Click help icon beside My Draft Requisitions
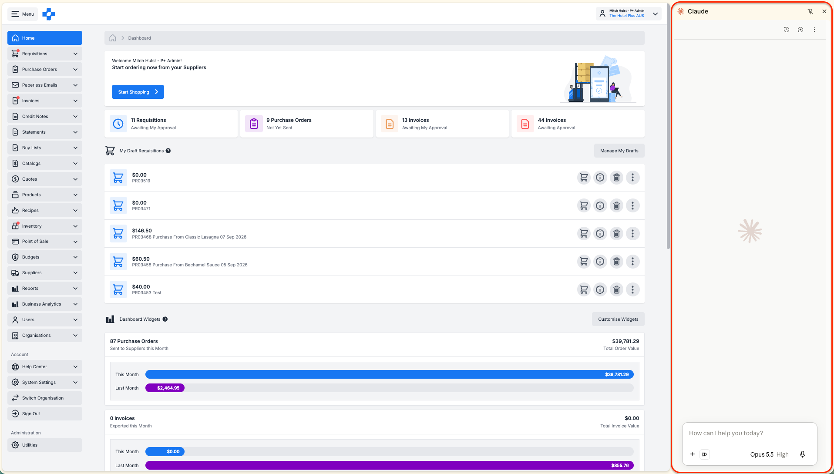 (x=168, y=151)
